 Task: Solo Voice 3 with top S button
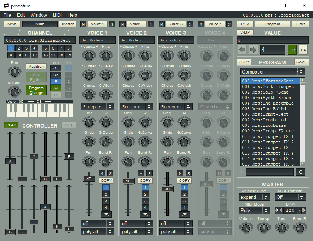(190, 24)
